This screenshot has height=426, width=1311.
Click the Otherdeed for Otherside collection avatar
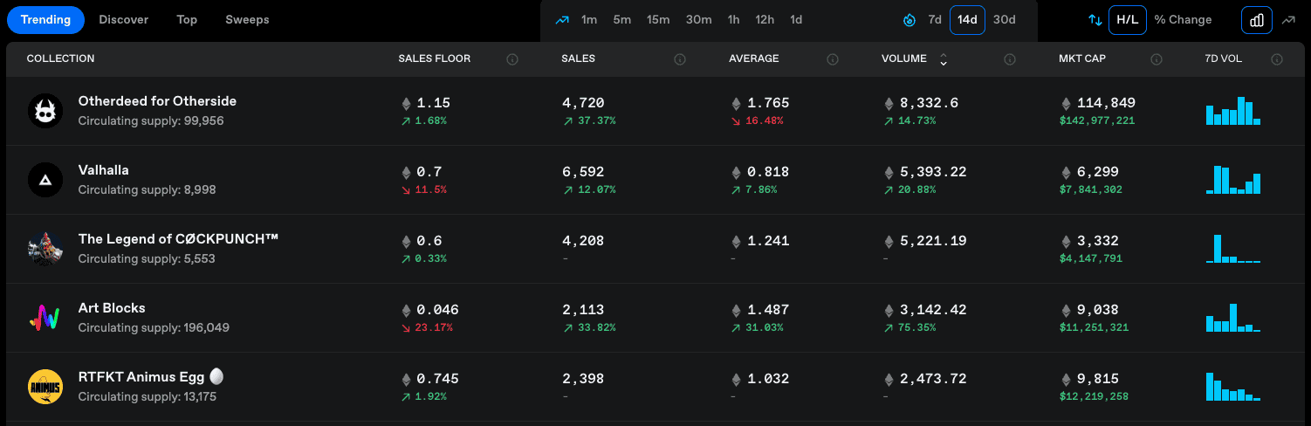coord(45,111)
